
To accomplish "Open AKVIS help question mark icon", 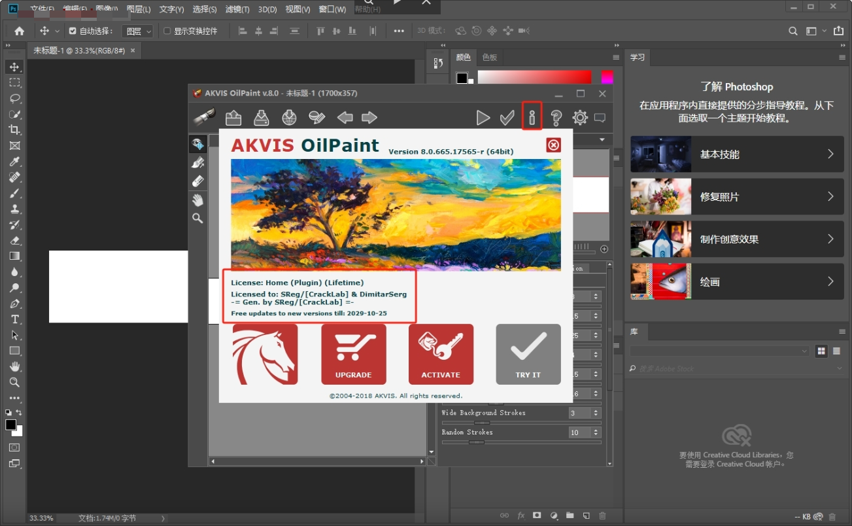I will (x=556, y=118).
